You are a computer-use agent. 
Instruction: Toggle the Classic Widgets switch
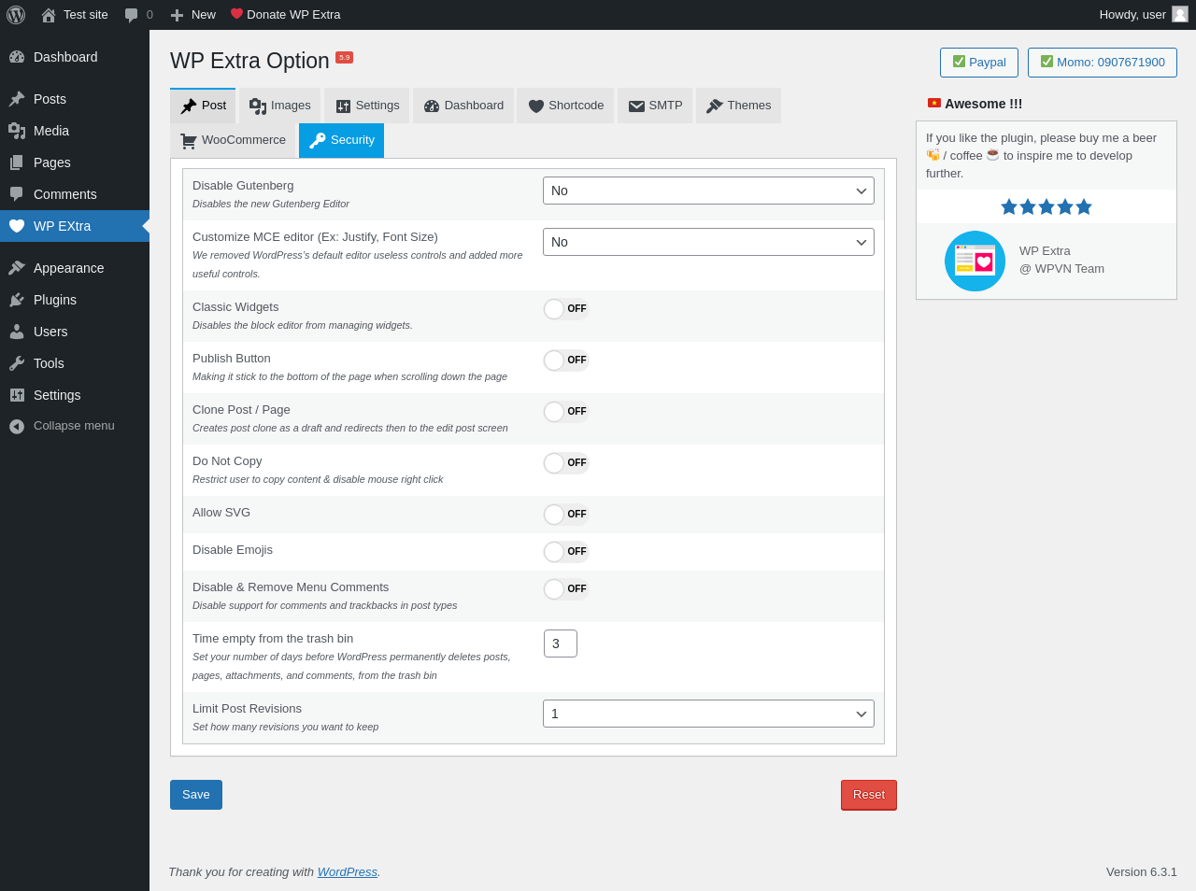566,309
